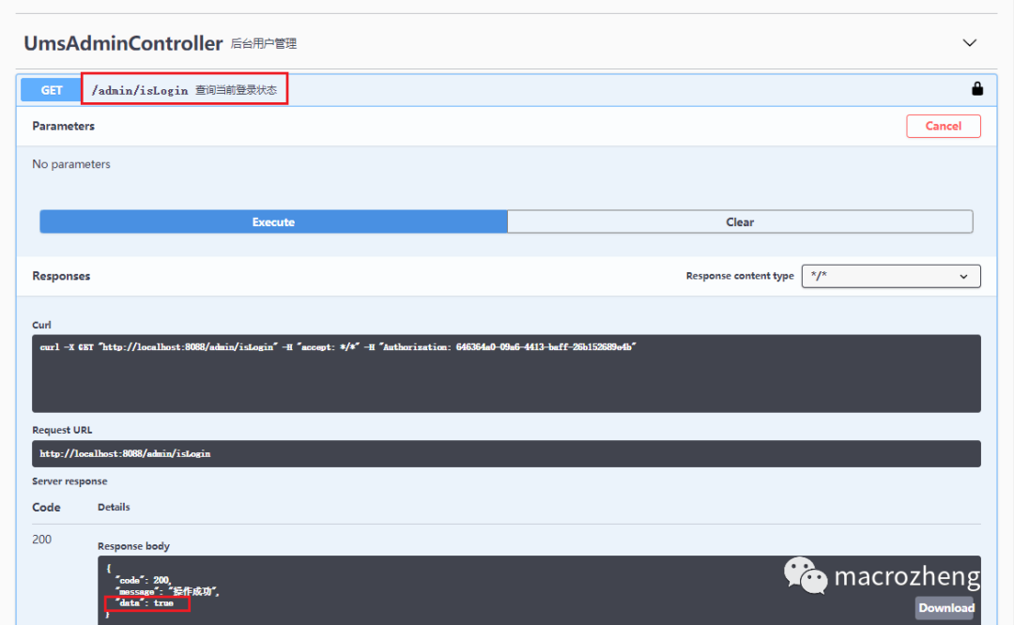Cancel the Try it out mode
The image size is (1014, 625).
tap(943, 126)
